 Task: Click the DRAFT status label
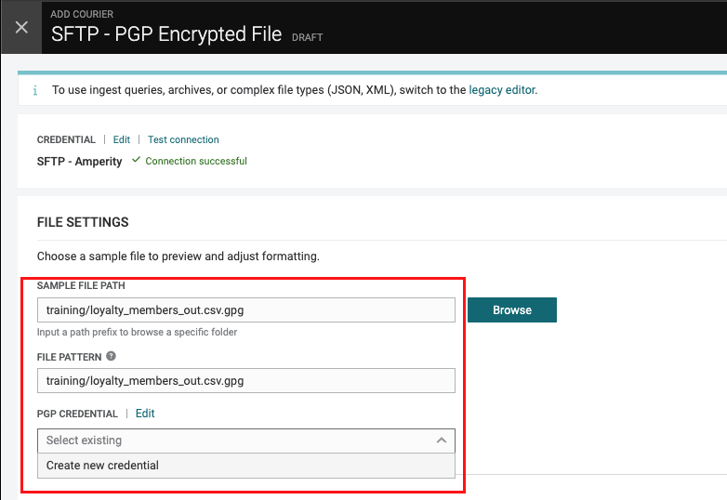point(308,38)
